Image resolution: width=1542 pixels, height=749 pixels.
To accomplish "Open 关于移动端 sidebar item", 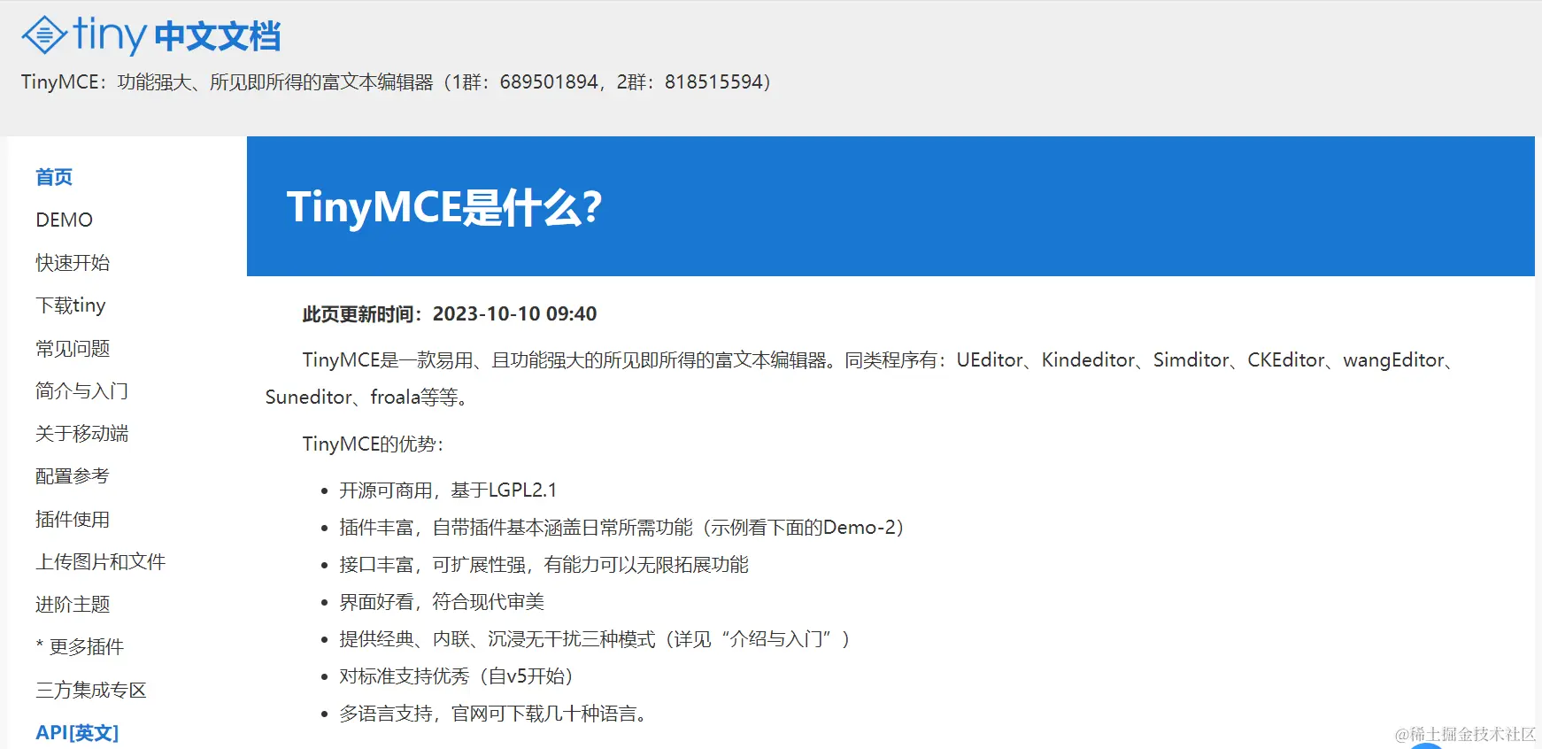I will coord(82,434).
